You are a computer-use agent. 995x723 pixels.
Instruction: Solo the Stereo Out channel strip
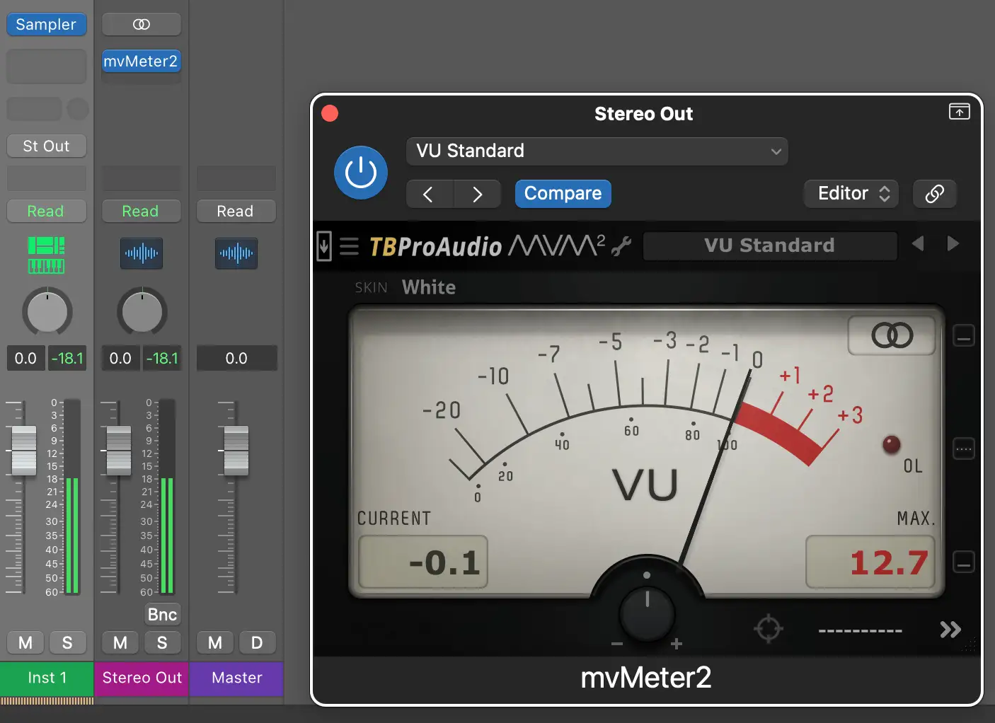pos(162,642)
